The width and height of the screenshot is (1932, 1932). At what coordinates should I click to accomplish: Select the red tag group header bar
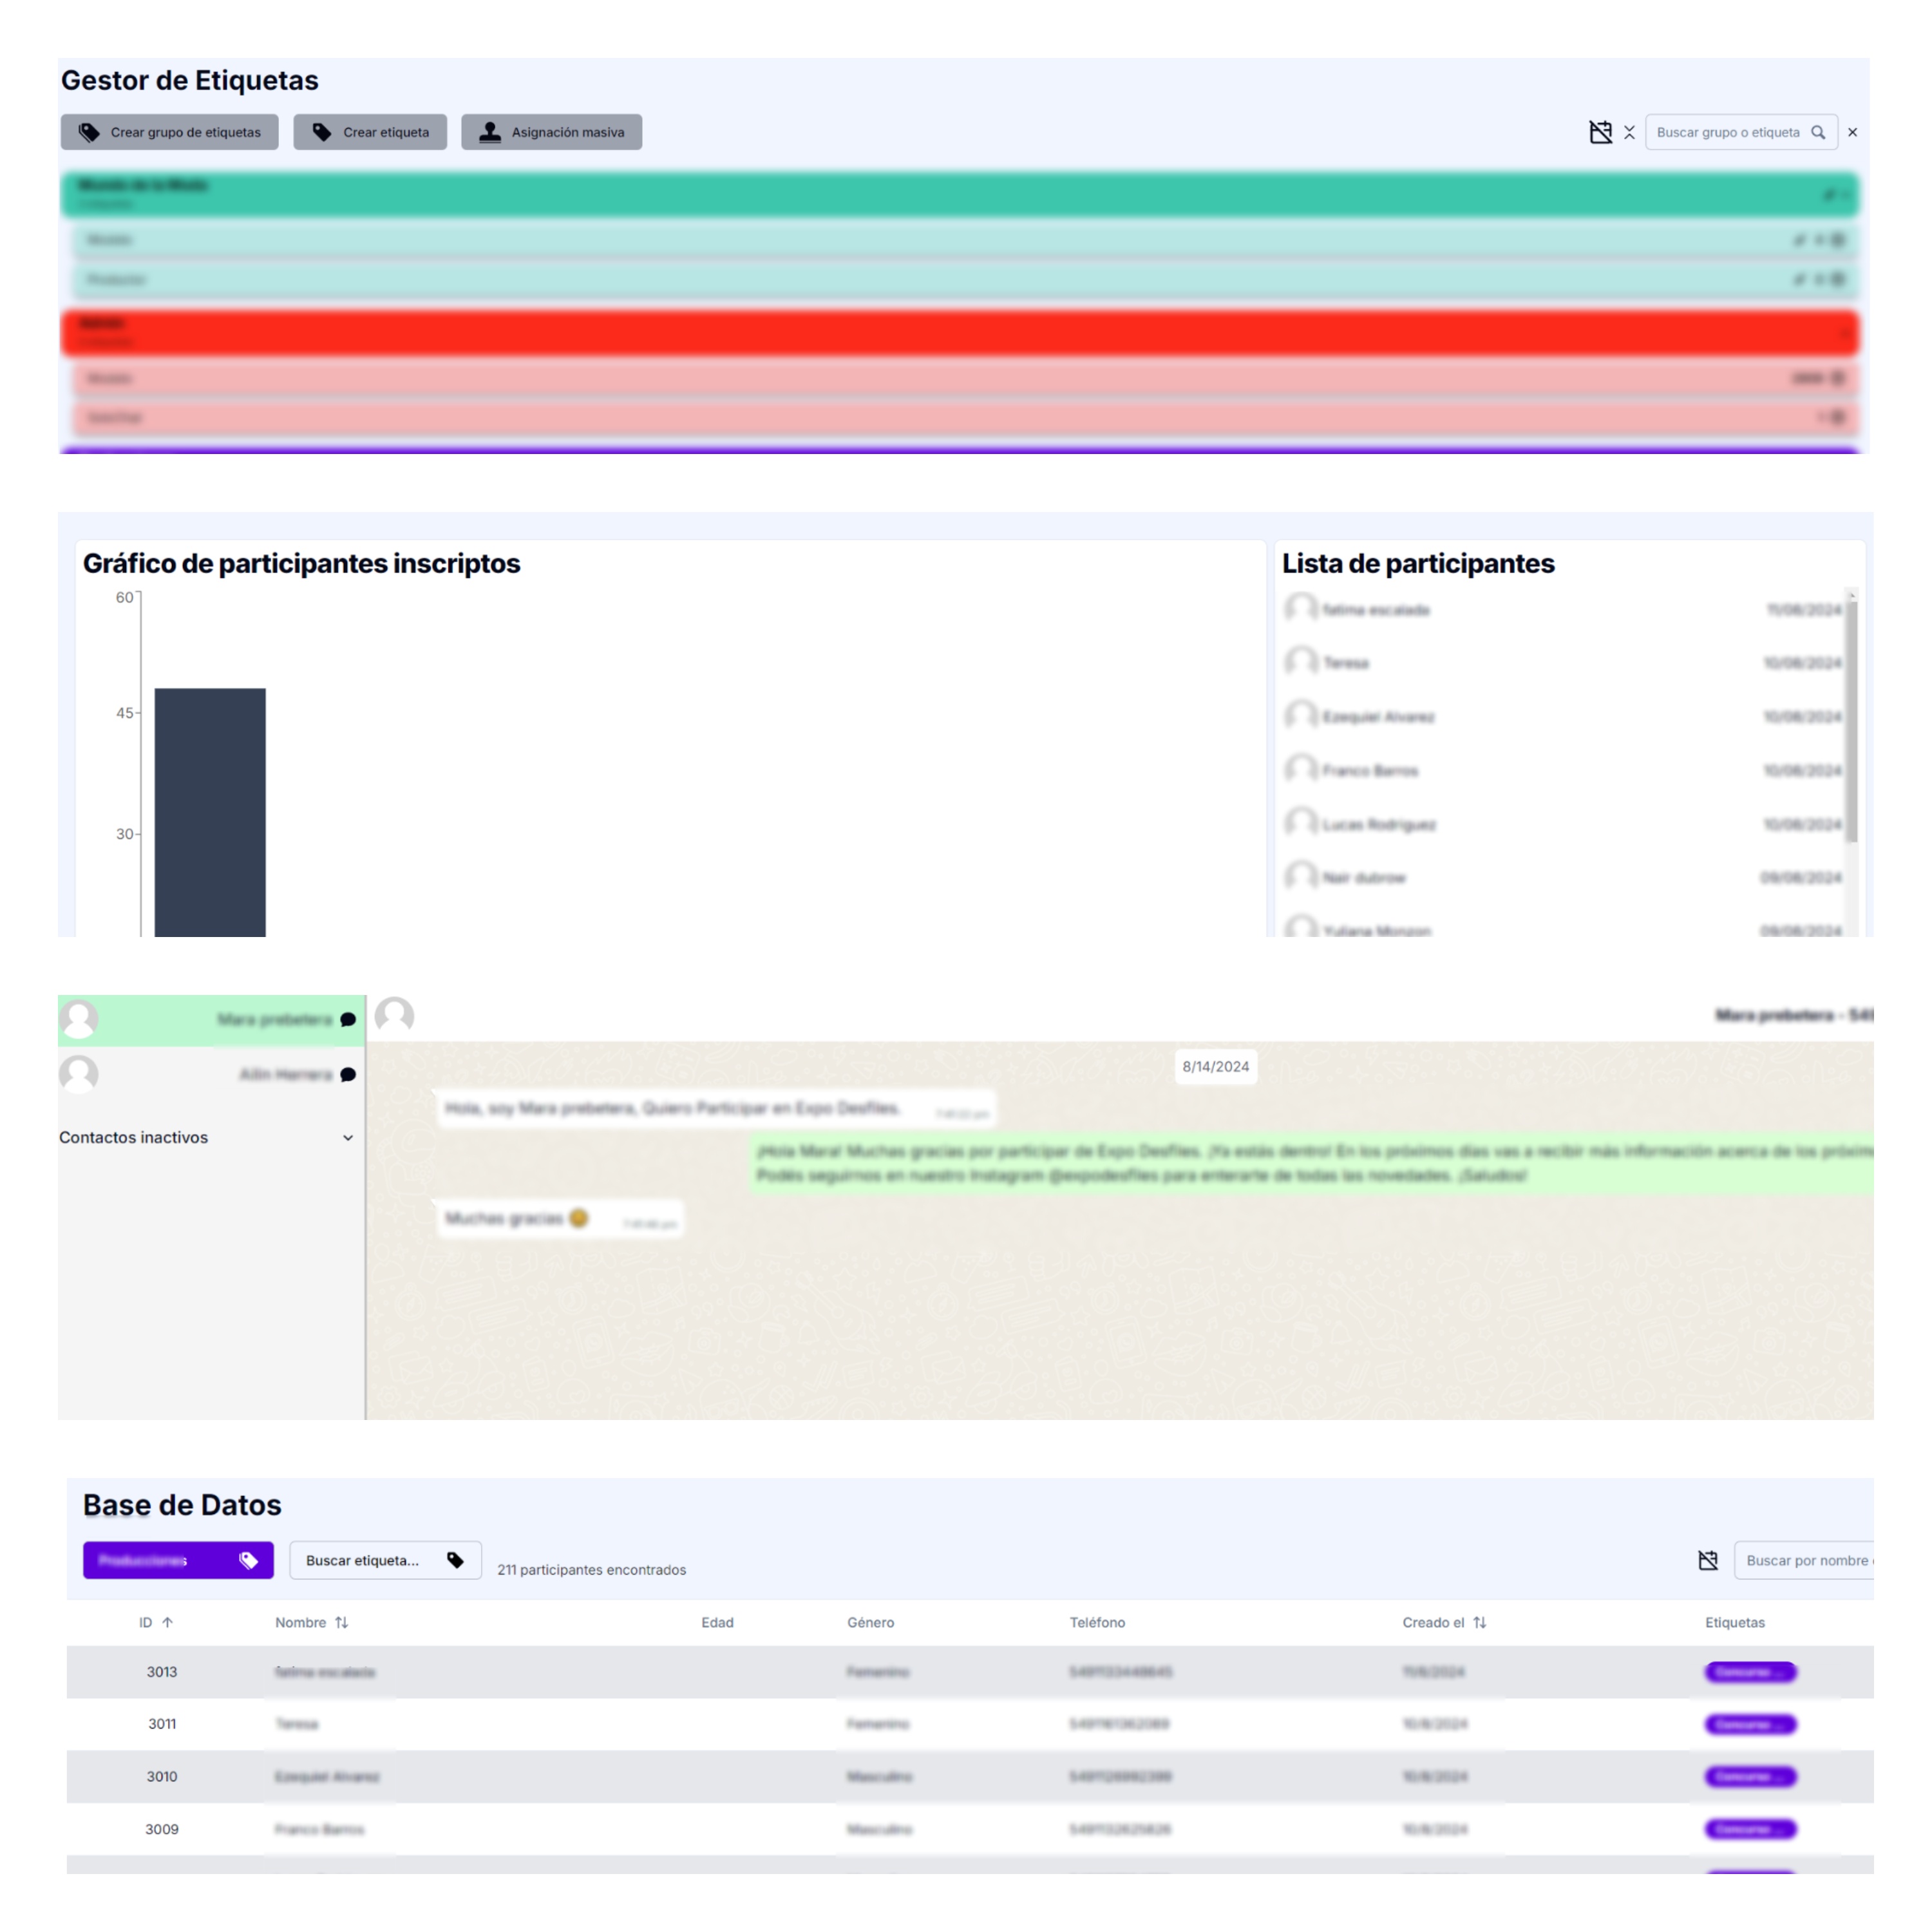tap(960, 333)
